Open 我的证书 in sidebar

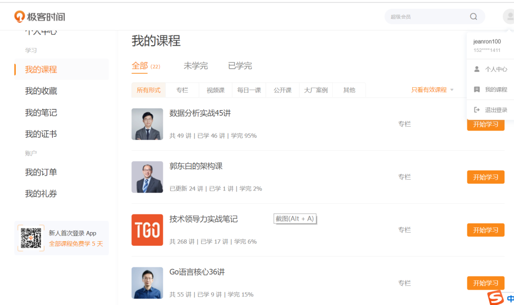tap(41, 134)
